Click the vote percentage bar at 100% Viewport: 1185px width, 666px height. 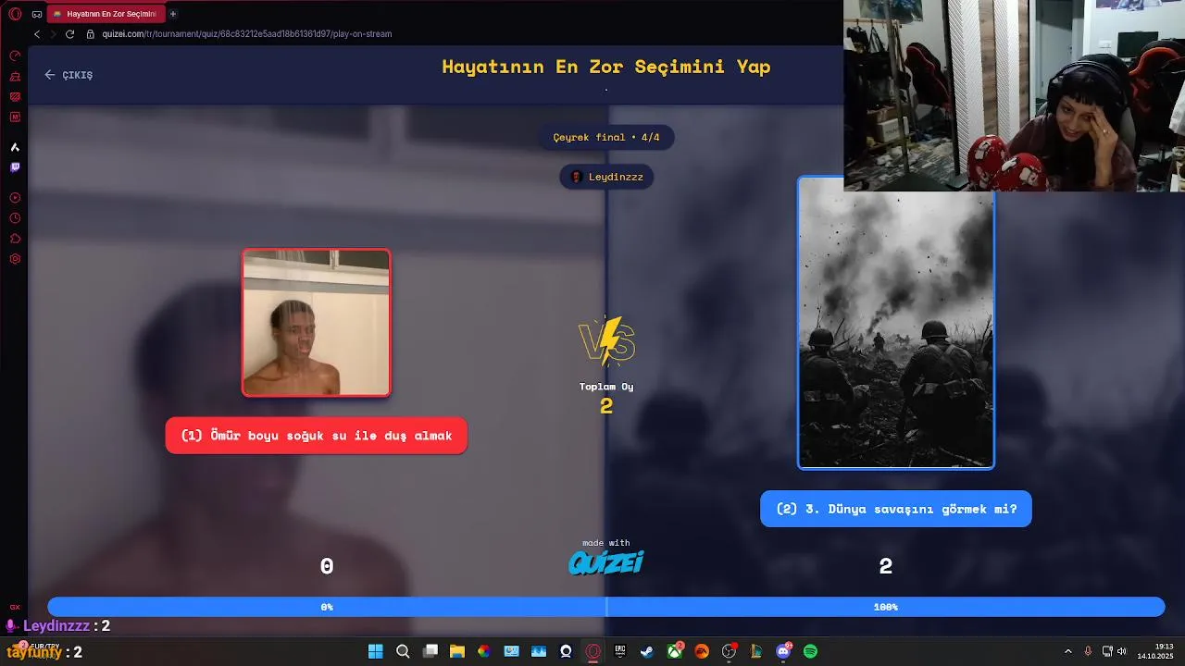click(x=886, y=607)
